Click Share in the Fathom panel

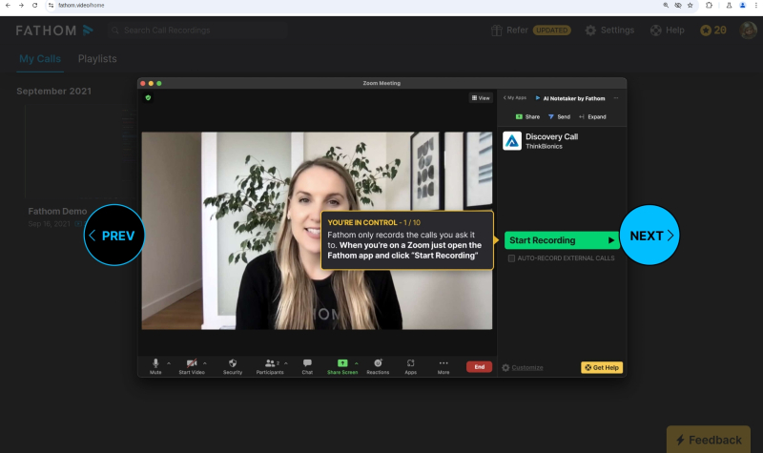click(x=527, y=116)
